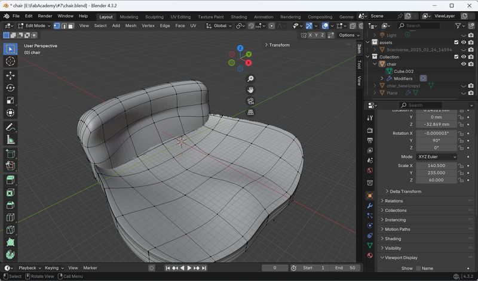Image resolution: width=478 pixels, height=281 pixels.
Task: Switch perspective/orthographic with grid gizmo
Action: (x=250, y=113)
